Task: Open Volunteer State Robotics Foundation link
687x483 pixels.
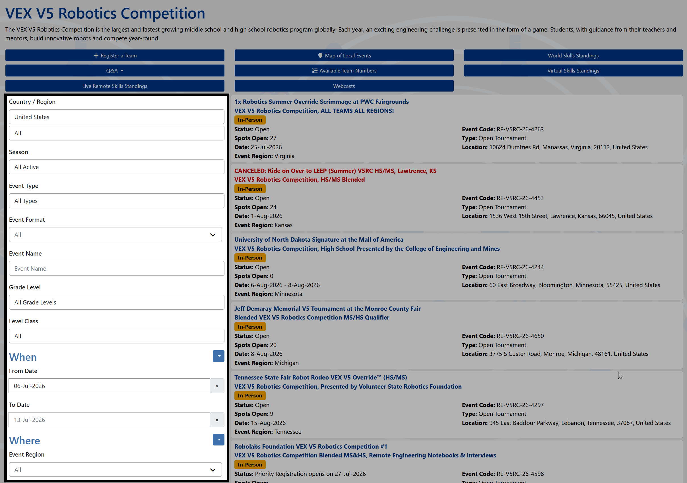Action: (348, 386)
